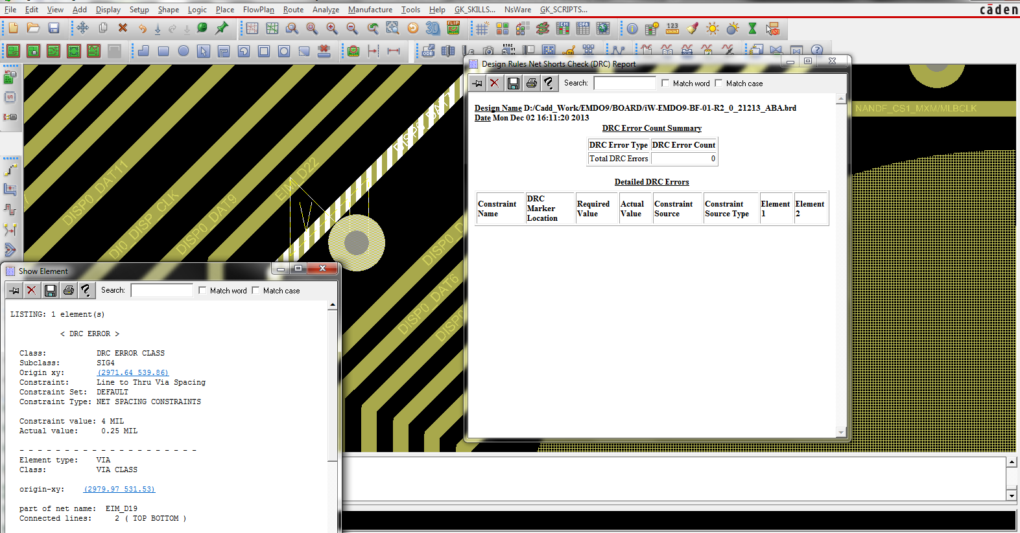Open the Manufacture menu

(x=370, y=10)
